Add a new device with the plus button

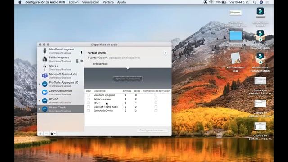(x=40, y=134)
